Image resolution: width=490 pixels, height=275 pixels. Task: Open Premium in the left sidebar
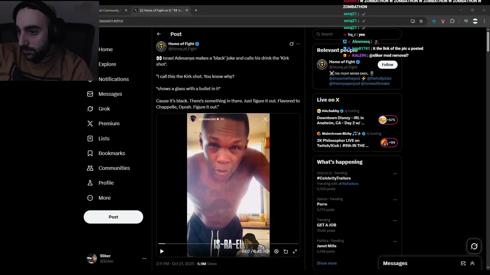coord(103,123)
